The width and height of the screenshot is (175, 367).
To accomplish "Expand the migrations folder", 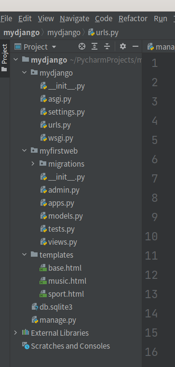I will [x=33, y=164].
